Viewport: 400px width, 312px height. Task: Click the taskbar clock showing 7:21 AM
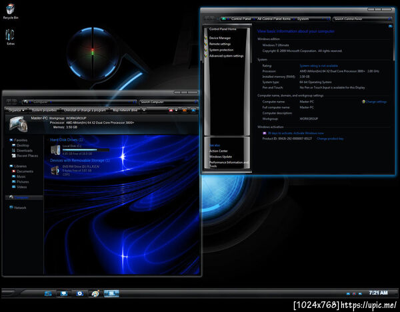click(x=378, y=293)
